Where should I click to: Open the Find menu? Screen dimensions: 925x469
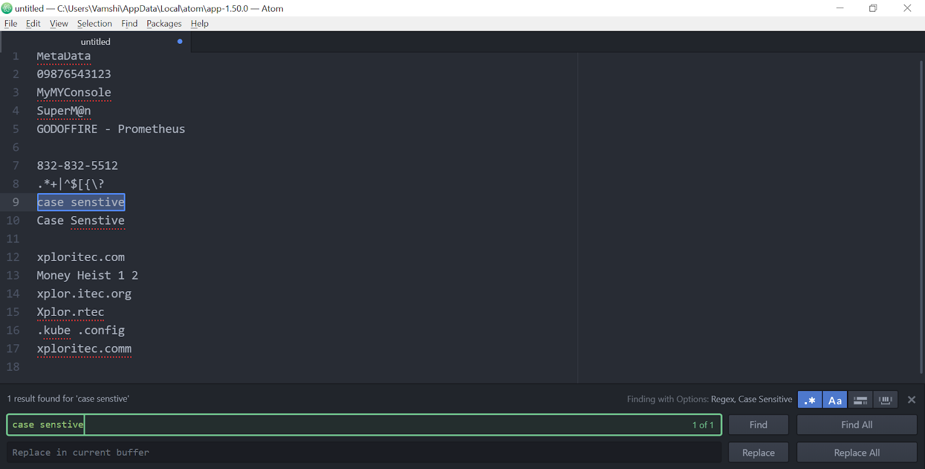click(x=129, y=24)
